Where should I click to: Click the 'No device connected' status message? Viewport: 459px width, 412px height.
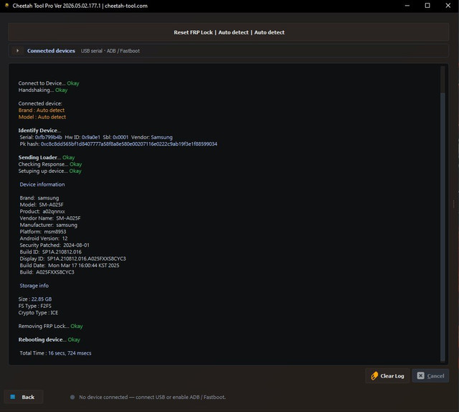pyautogui.click(x=152, y=397)
